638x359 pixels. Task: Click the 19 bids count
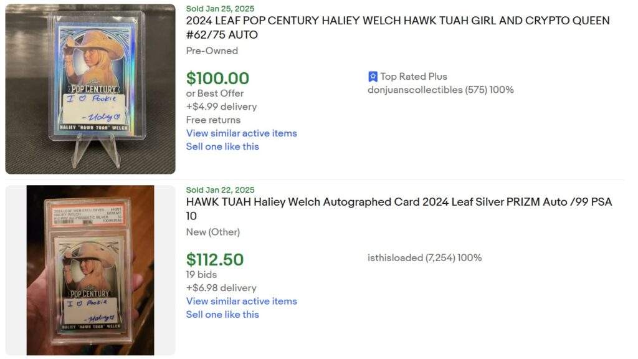[203, 274]
